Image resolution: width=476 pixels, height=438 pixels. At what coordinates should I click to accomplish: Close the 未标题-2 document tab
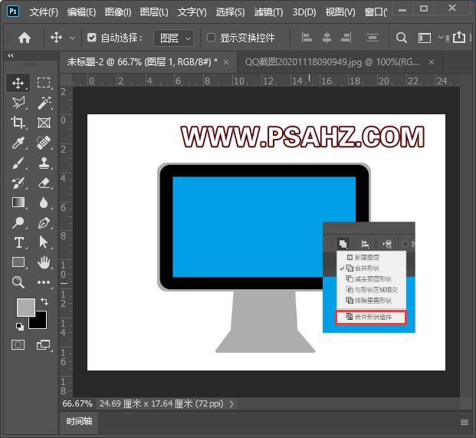click(226, 62)
